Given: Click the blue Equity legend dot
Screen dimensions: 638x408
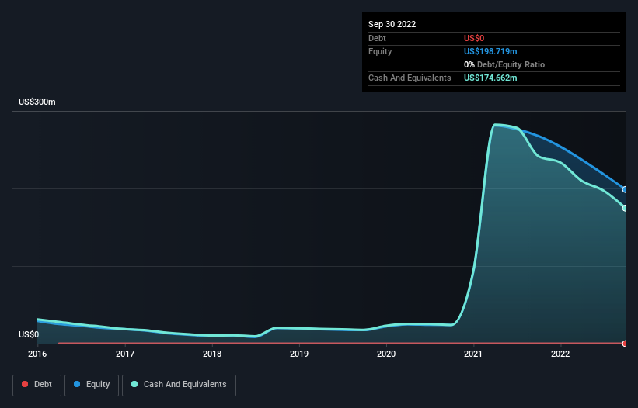Looking at the screenshot, I should pyautogui.click(x=77, y=384).
